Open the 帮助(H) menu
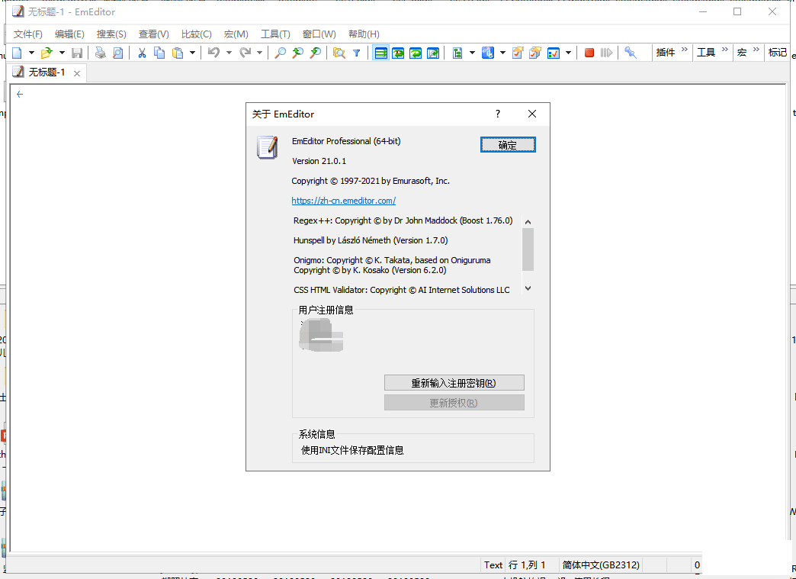The height and width of the screenshot is (579, 796). pos(364,34)
